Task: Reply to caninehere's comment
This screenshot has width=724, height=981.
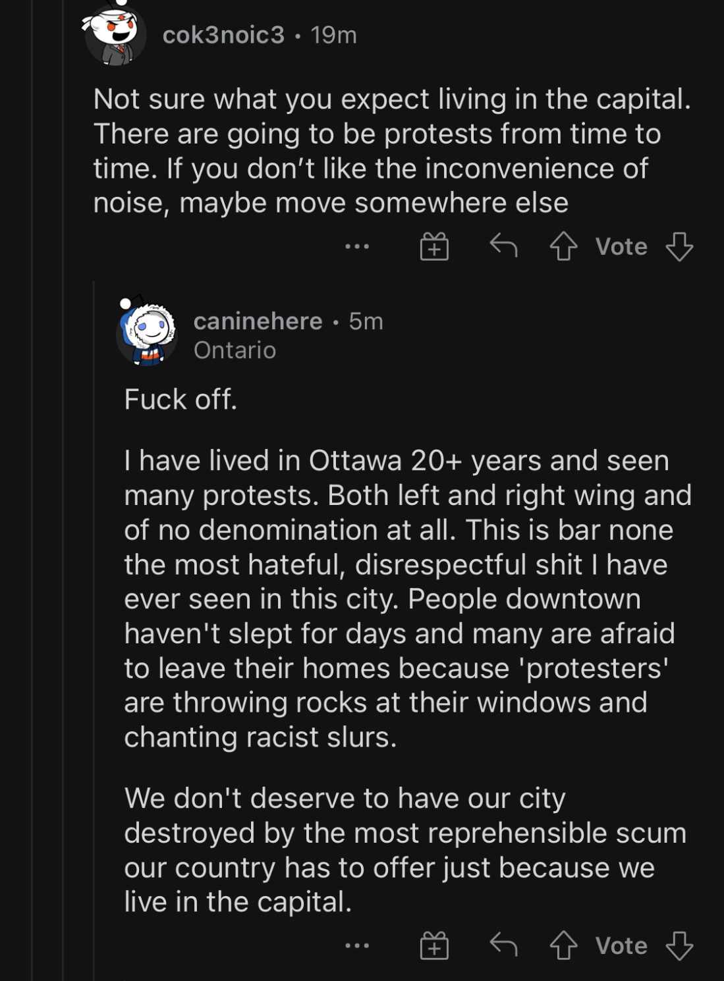Action: click(x=503, y=945)
